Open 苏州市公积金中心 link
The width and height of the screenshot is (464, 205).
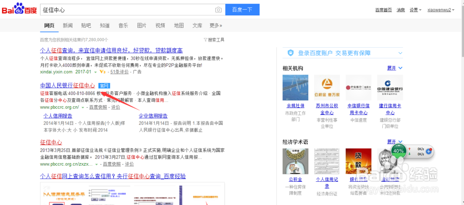pyautogui.click(x=327, y=109)
